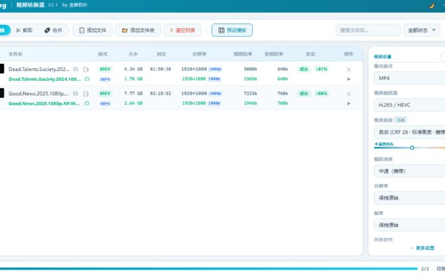Click the 添加文件 (add file) button
Screen dimensions: 445x275
(x=93, y=30)
